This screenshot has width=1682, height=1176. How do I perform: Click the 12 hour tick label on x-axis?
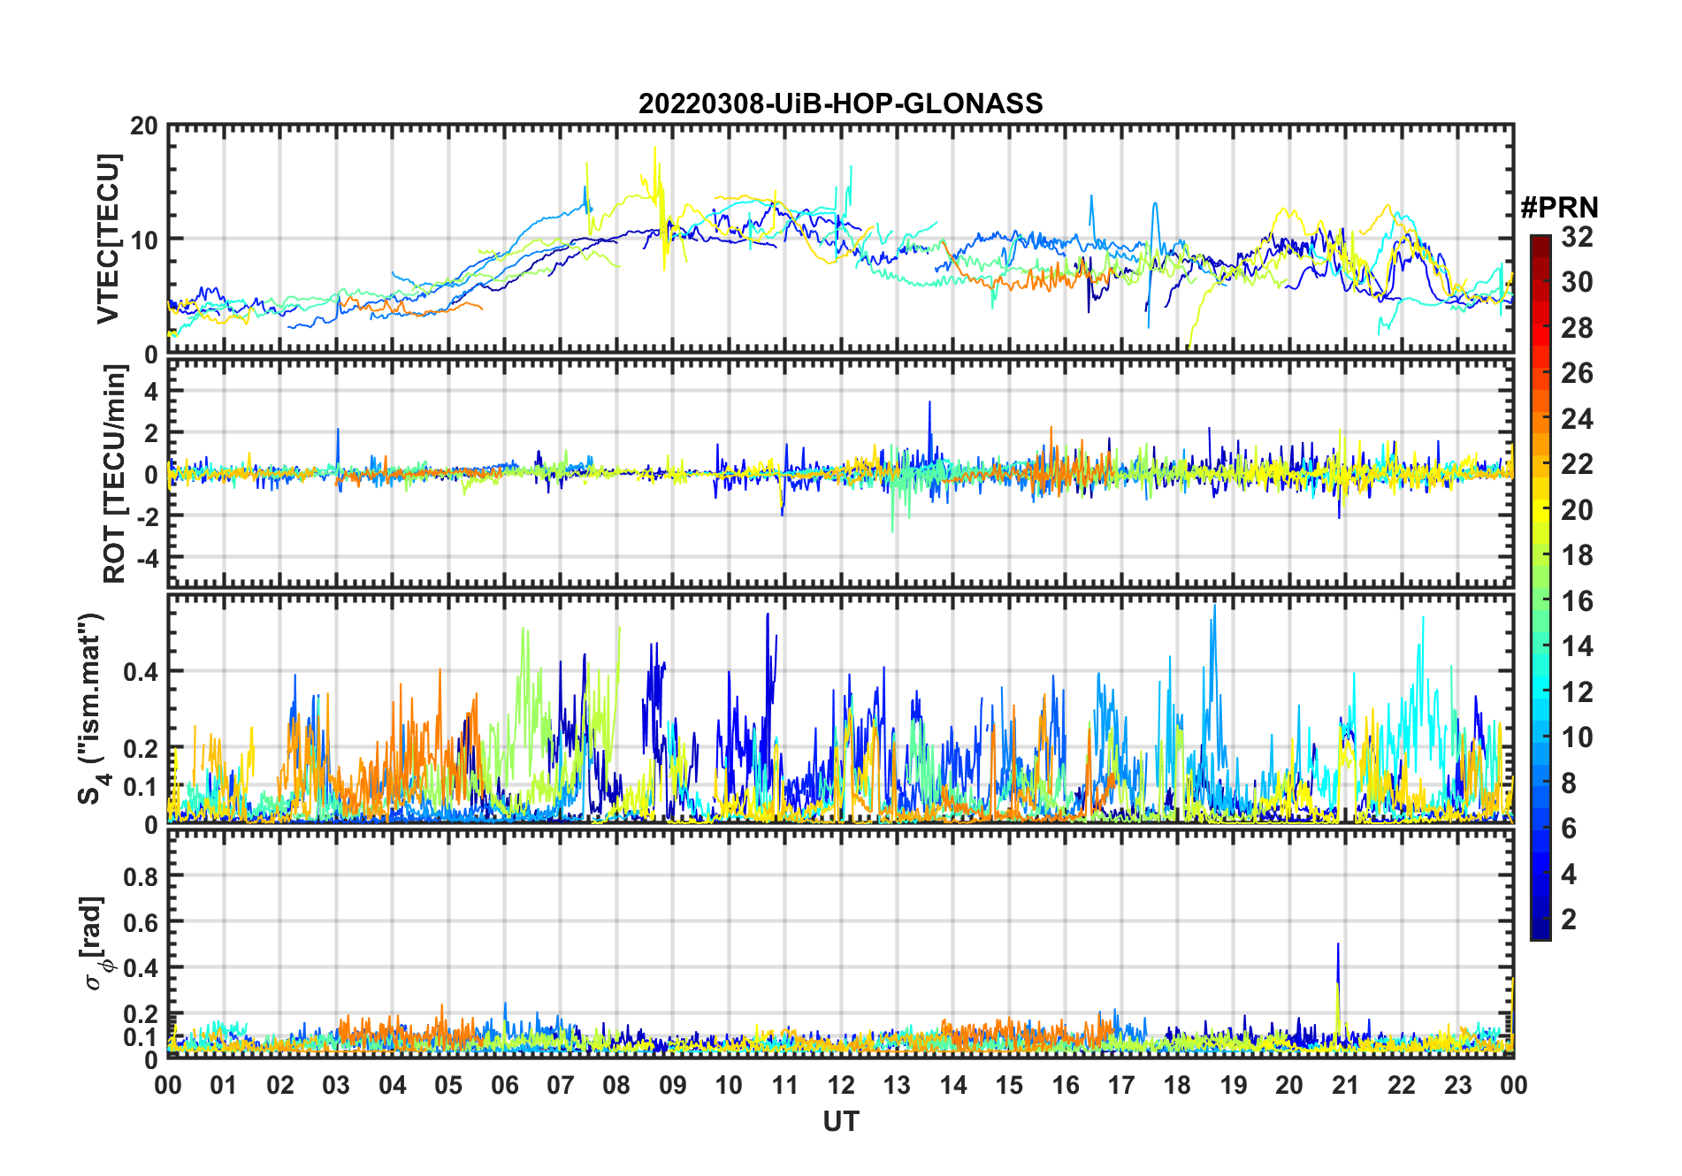840,1085
